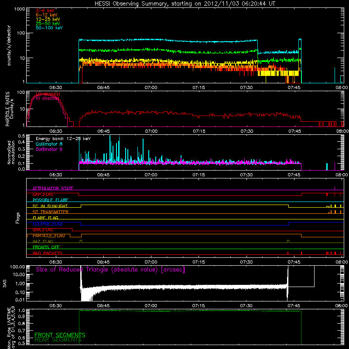Click 06:30 time label under count-rate panel
349x349 pixels.
56,88
